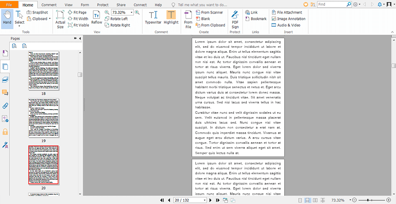Open the Comment ribbon tab

click(x=49, y=5)
